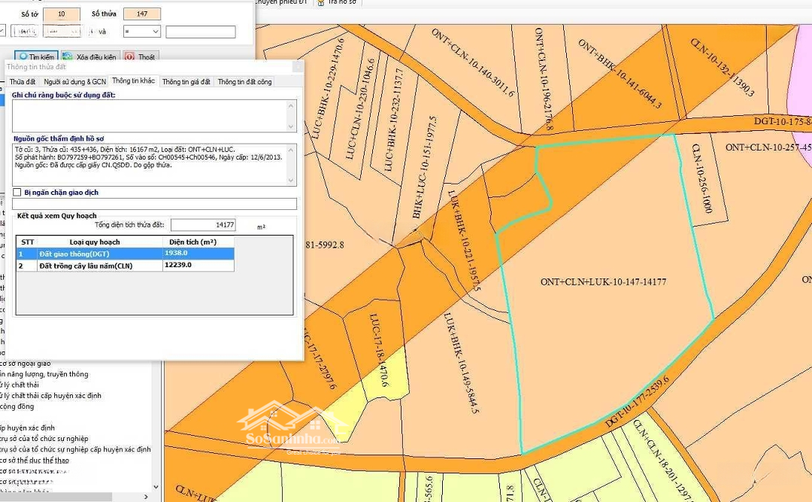
Task: Click parcel label ONT+CLN+LUK-10-147-14177 on map
Action: pos(604,282)
